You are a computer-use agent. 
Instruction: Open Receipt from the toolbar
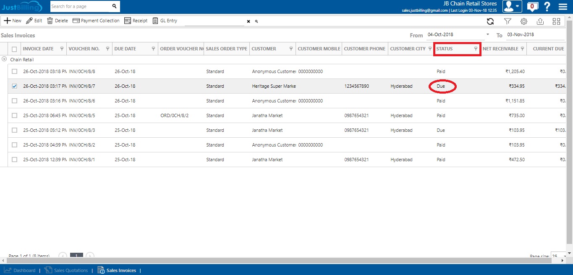(x=136, y=21)
